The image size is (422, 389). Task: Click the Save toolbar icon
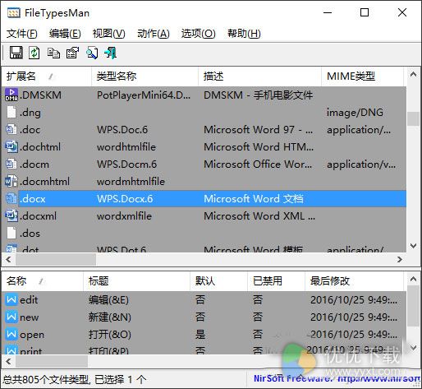[16, 53]
